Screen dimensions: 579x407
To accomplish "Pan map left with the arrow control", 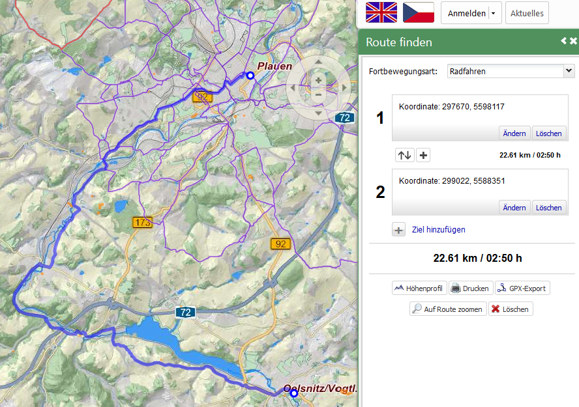I will click(293, 88).
